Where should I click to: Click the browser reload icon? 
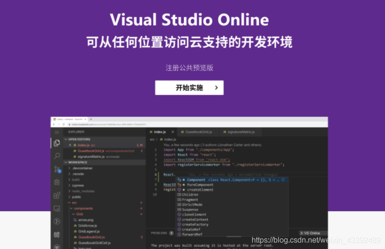pyautogui.click(x=63, y=124)
